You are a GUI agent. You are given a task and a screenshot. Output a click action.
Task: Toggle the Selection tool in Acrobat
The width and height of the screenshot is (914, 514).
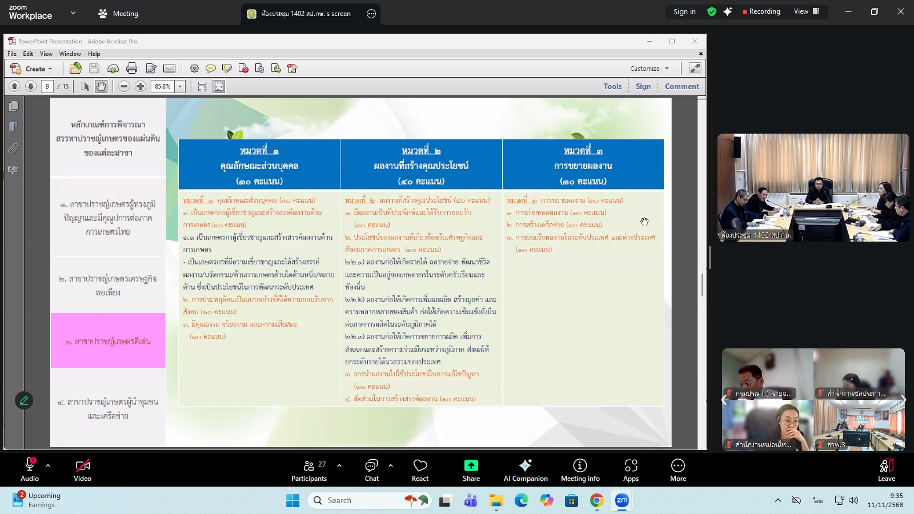coord(85,86)
